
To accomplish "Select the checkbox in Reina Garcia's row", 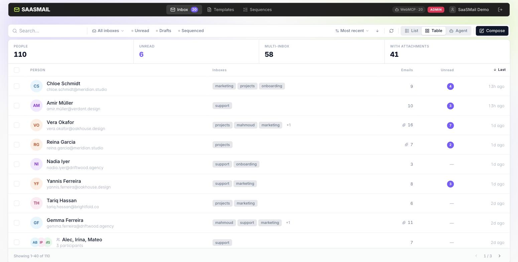I will coord(16,145).
